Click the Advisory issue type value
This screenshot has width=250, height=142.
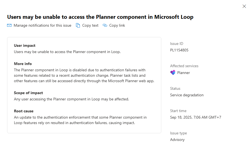[x=177, y=140]
